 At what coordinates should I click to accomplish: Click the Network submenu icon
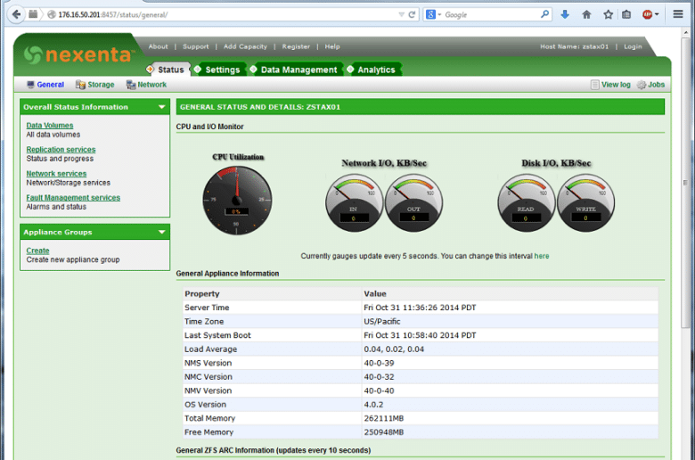tap(131, 85)
